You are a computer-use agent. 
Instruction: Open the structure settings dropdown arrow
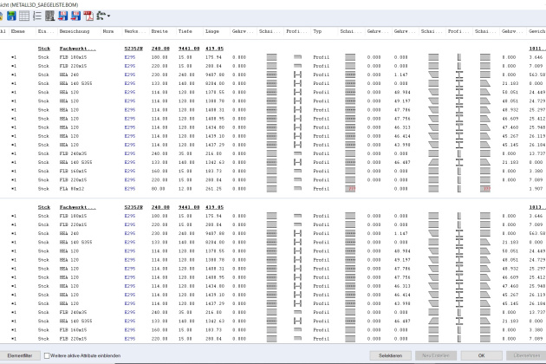tap(108, 16)
